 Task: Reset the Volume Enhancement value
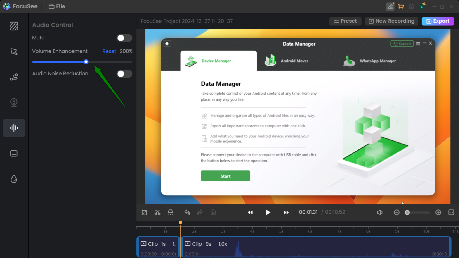[109, 51]
